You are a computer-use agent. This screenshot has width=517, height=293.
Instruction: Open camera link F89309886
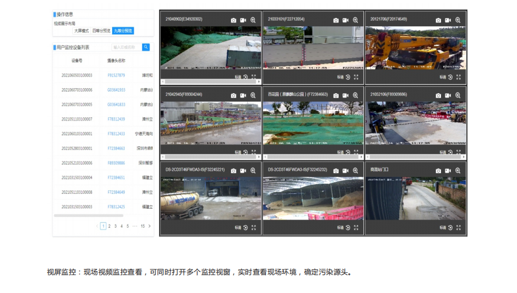point(116,163)
